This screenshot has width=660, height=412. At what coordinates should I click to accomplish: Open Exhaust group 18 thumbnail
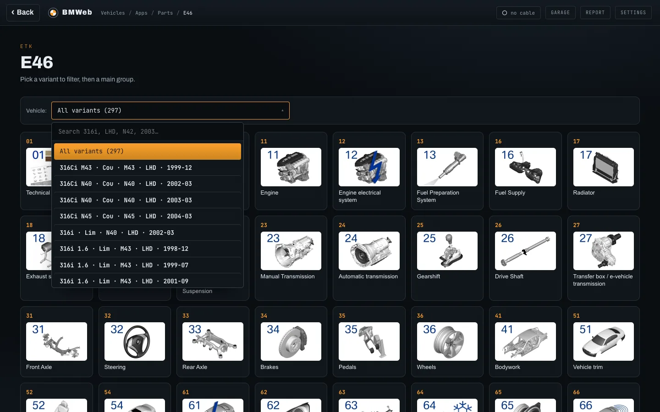point(38,251)
